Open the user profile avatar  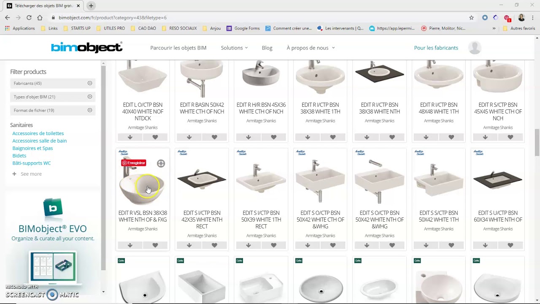coord(475,48)
